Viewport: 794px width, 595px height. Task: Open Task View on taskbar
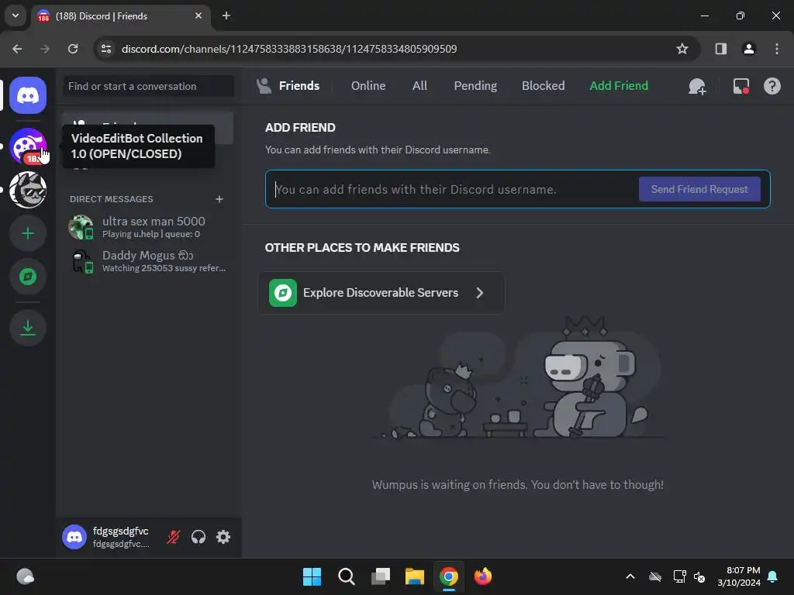[x=380, y=576]
